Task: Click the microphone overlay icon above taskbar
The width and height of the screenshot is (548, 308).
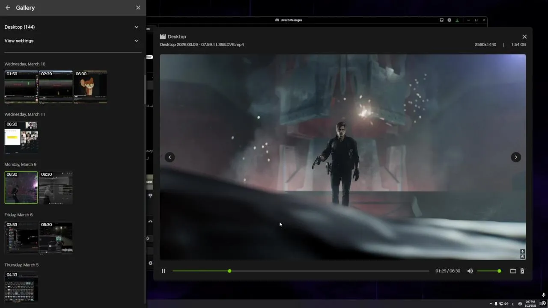Action: [x=543, y=295]
